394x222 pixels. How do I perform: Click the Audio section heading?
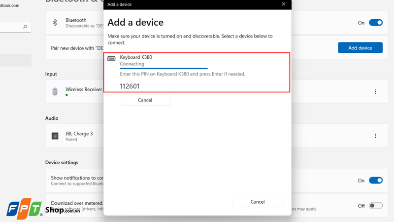click(x=52, y=118)
